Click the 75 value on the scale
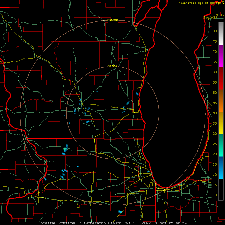Viewport: 225px width, 225px height. (215, 41)
